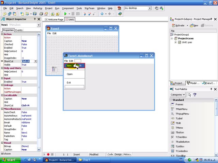The image size is (218, 163).
Task: Click the File menu on Form1
Action: pos(49,33)
